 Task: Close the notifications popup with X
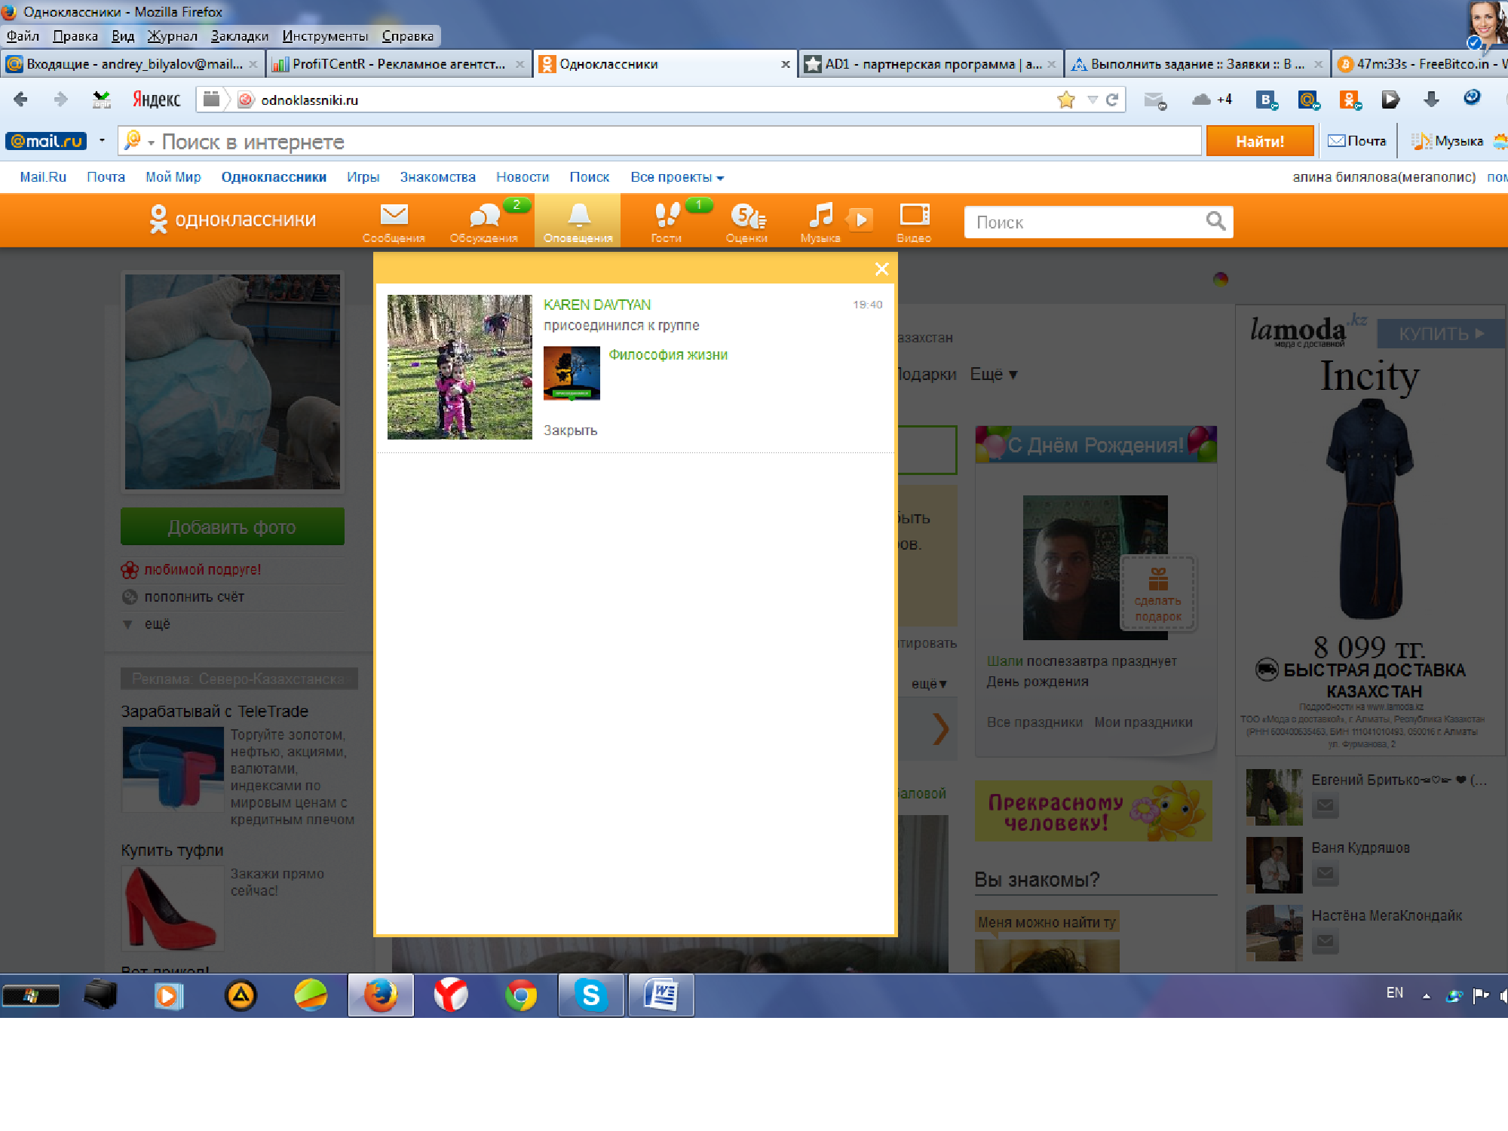(881, 268)
